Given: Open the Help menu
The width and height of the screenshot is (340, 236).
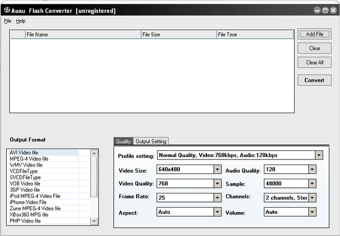Looking at the screenshot, I should tap(21, 21).
